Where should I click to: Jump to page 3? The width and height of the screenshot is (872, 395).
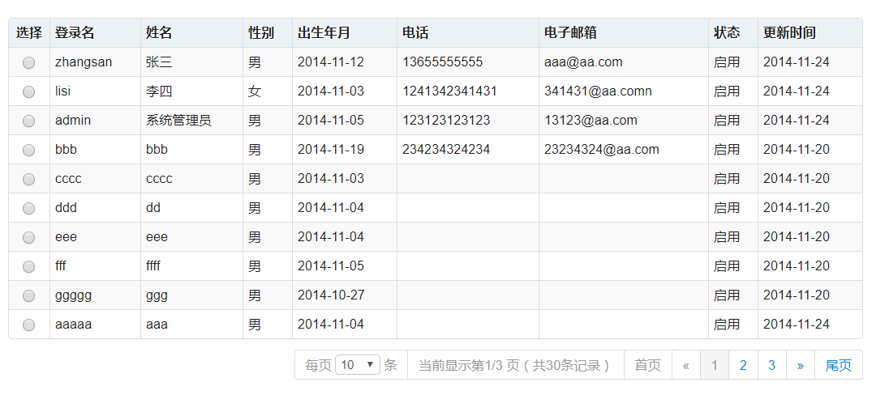pyautogui.click(x=771, y=365)
